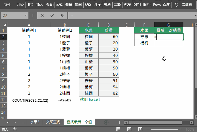Click the select-all corner of the grid

point(4,25)
